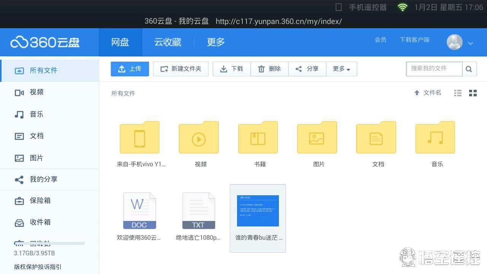The height and width of the screenshot is (274, 487).
Task: Open the 更多 top navigation tab
Action: point(216,42)
